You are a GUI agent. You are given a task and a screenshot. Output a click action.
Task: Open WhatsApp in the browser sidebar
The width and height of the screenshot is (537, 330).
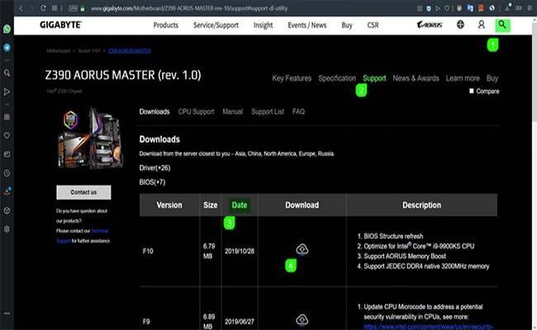click(7, 29)
